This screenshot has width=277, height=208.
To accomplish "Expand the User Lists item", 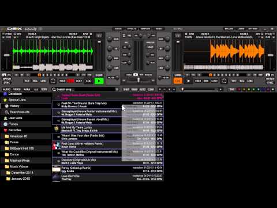I will (15, 118).
